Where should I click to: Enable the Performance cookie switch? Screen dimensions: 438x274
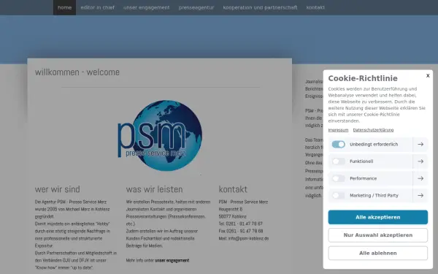tap(338, 178)
